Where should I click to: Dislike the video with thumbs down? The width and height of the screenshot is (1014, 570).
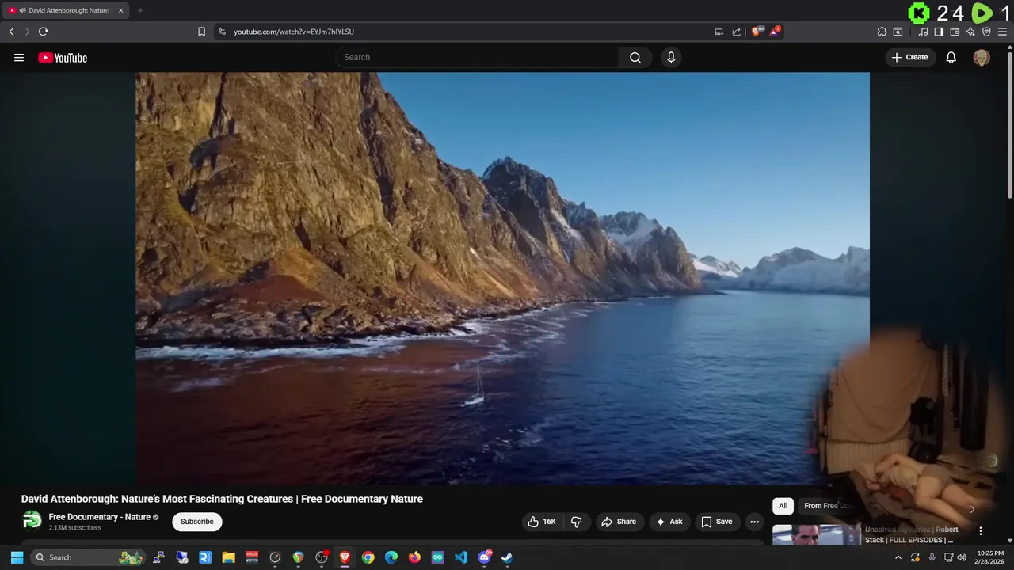click(x=576, y=522)
